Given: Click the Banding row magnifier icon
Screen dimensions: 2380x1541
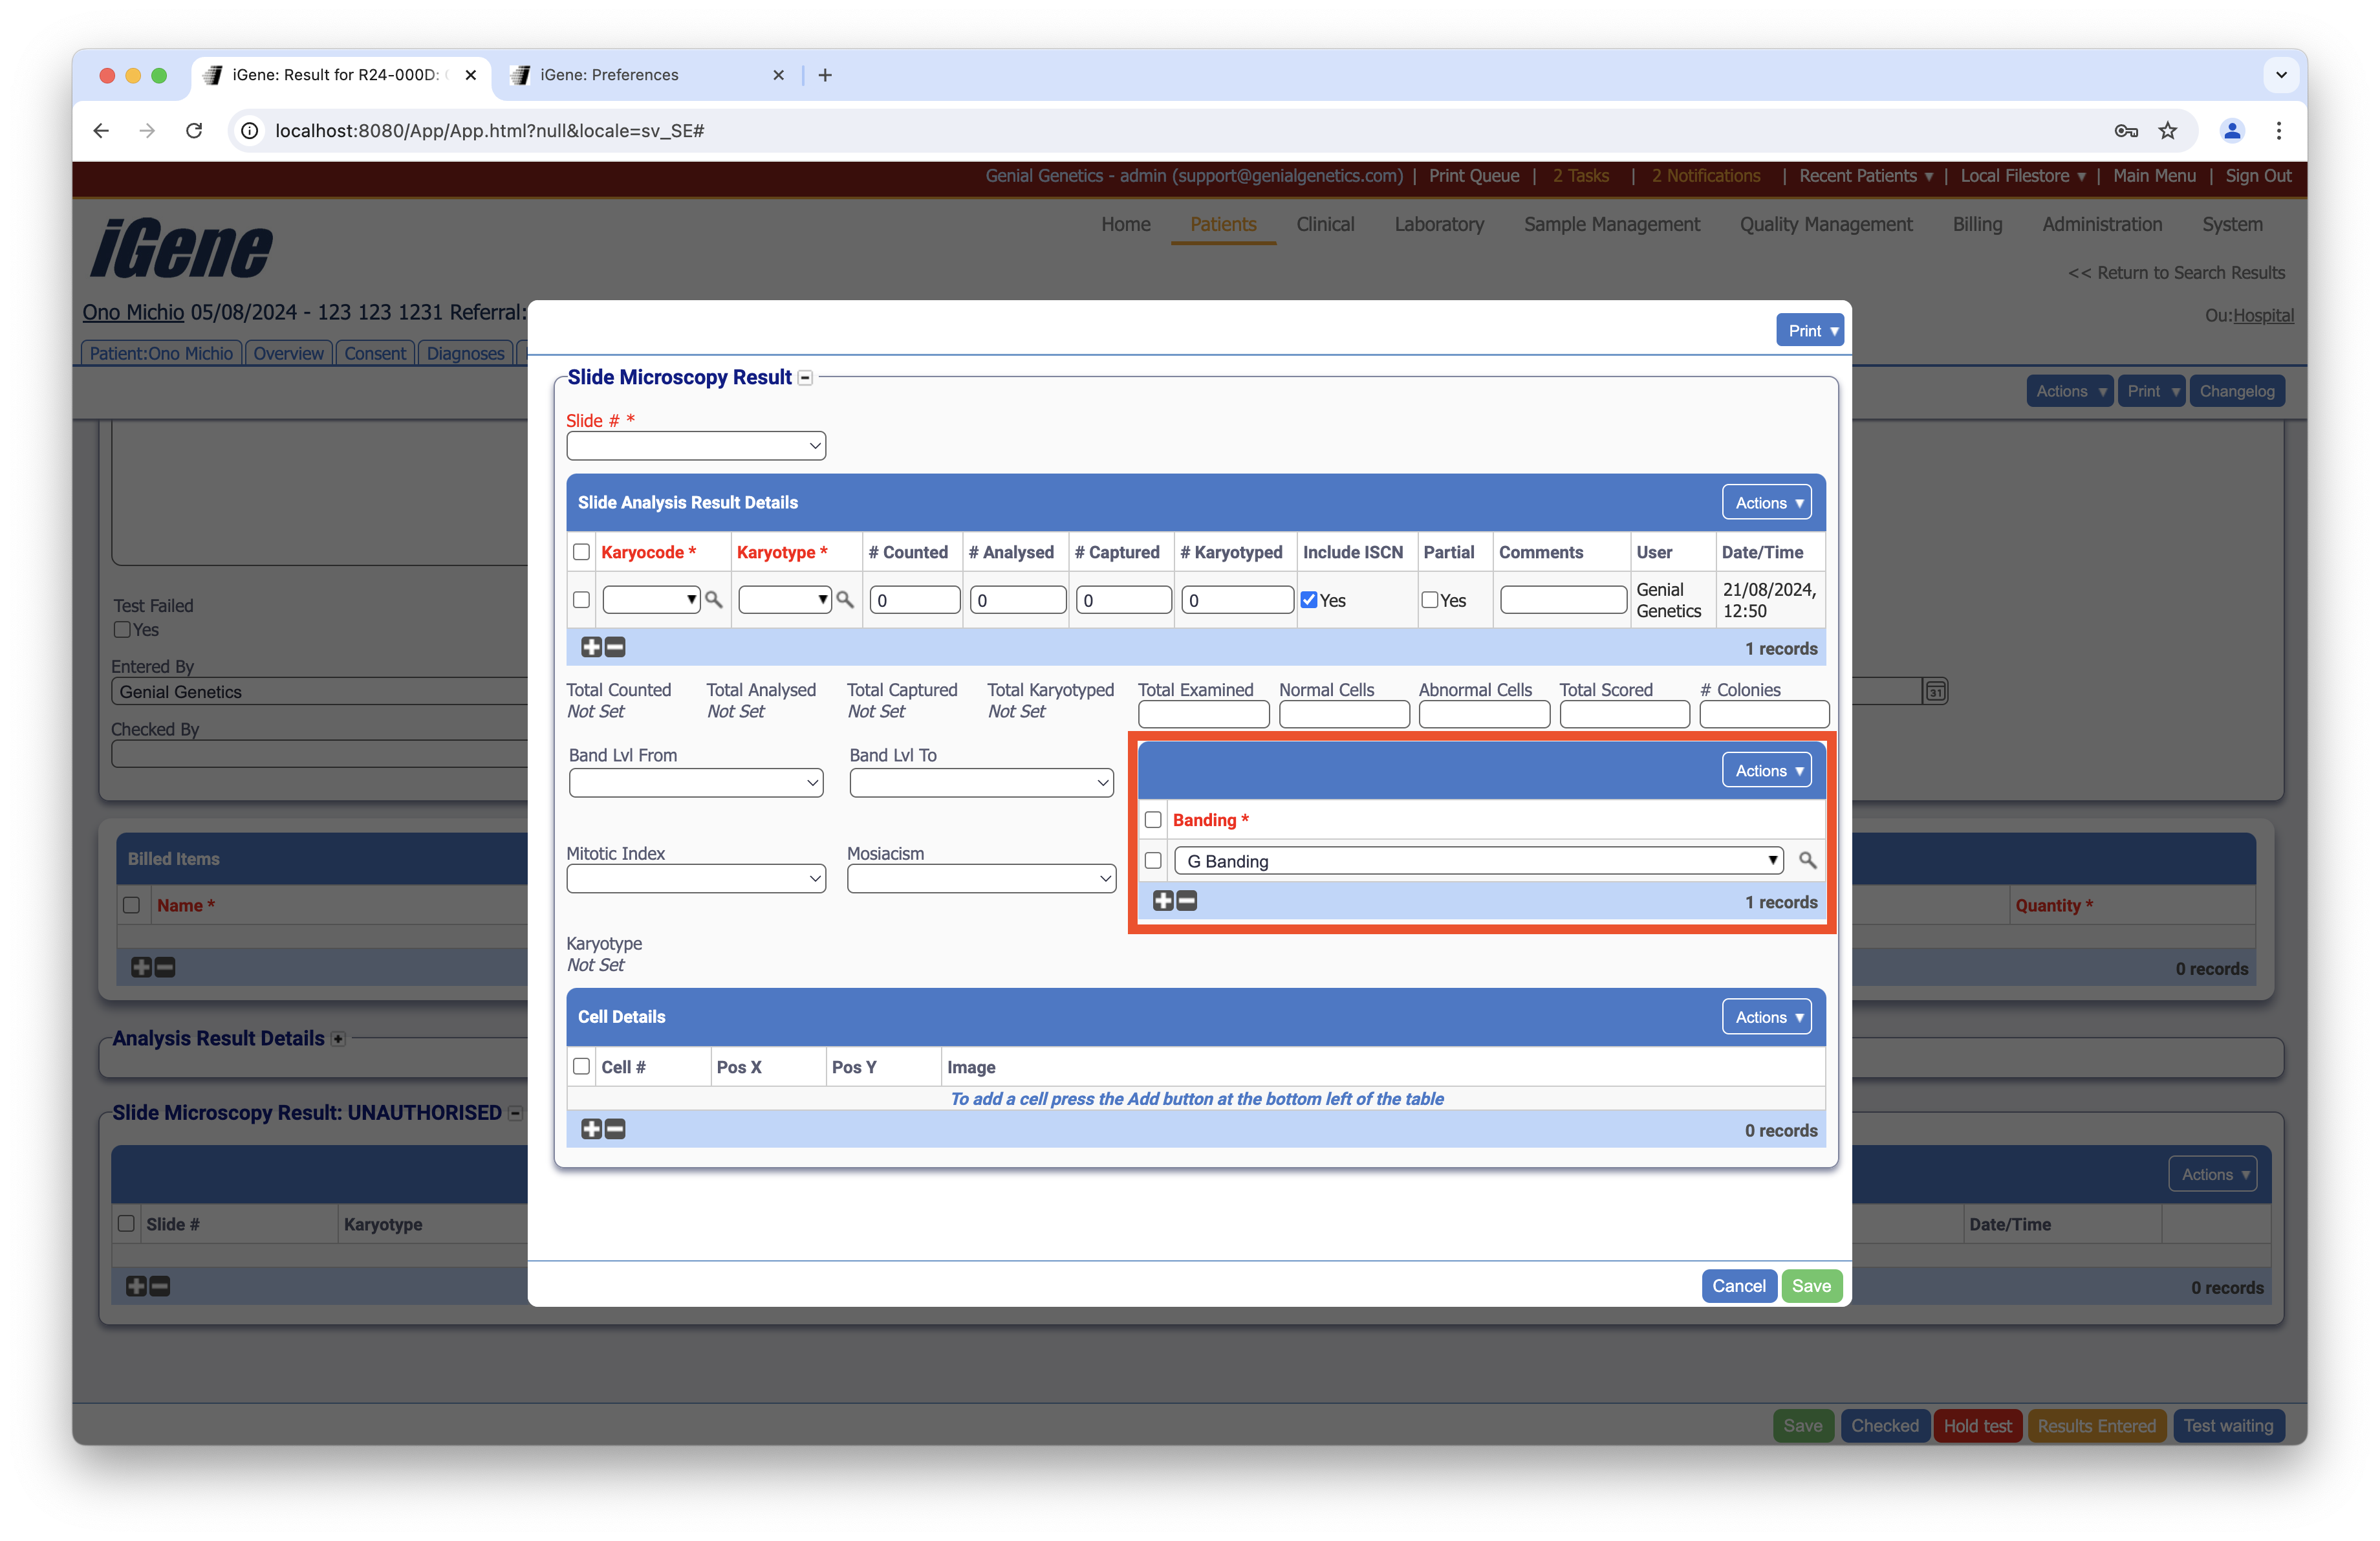Looking at the screenshot, I should (x=1807, y=860).
